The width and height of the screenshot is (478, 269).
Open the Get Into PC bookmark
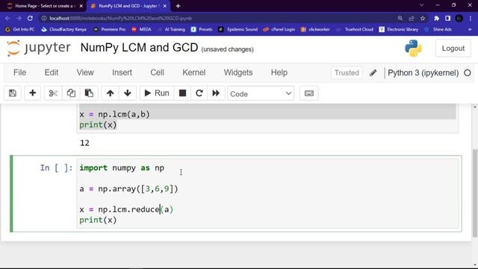[x=20, y=29]
